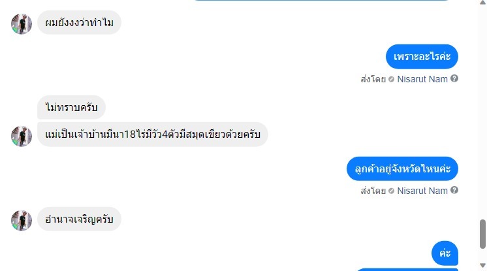Screen dimensions: 487x271
Task: Select the "ไม่ทราบครับ" message bubble
Action: pos(71,107)
